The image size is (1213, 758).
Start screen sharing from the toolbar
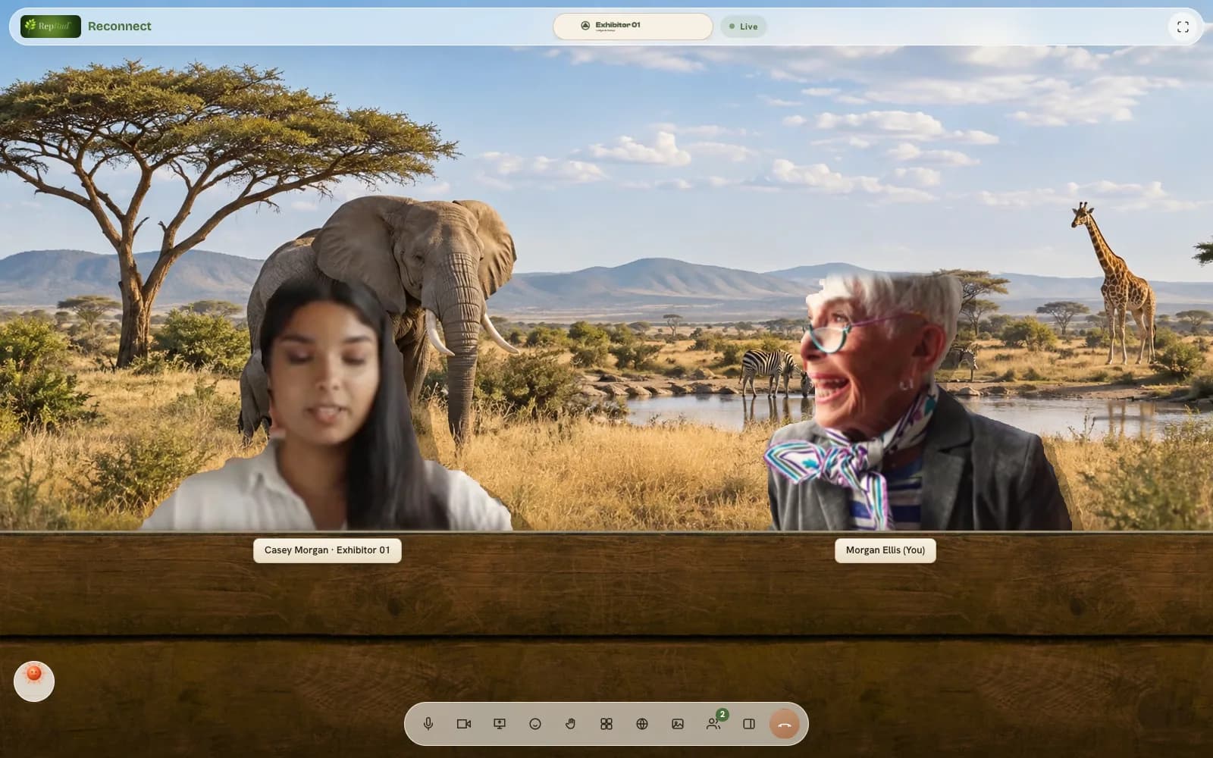500,724
